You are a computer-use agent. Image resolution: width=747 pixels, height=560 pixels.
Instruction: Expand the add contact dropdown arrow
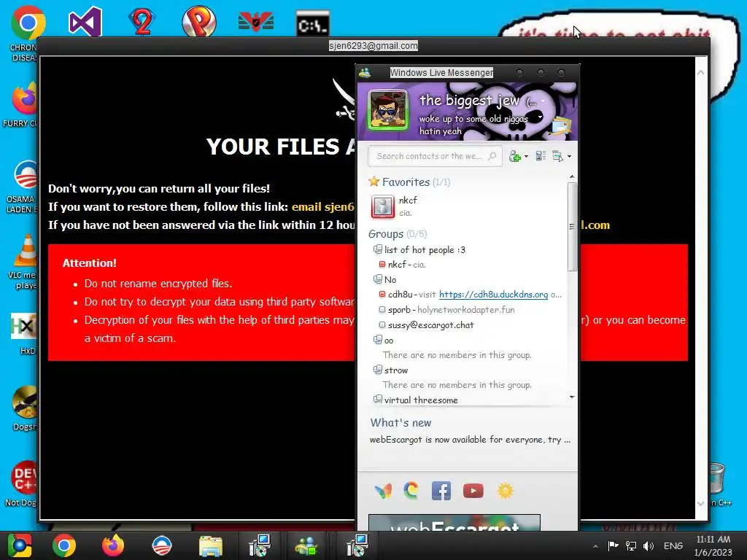[526, 156]
